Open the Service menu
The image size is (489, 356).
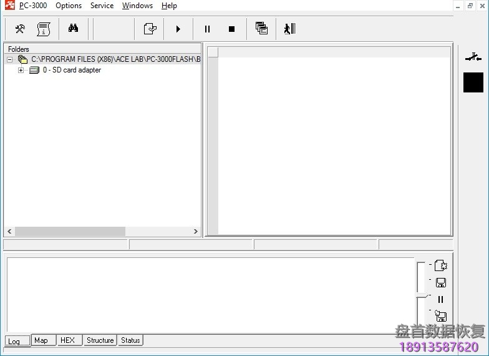point(102,6)
